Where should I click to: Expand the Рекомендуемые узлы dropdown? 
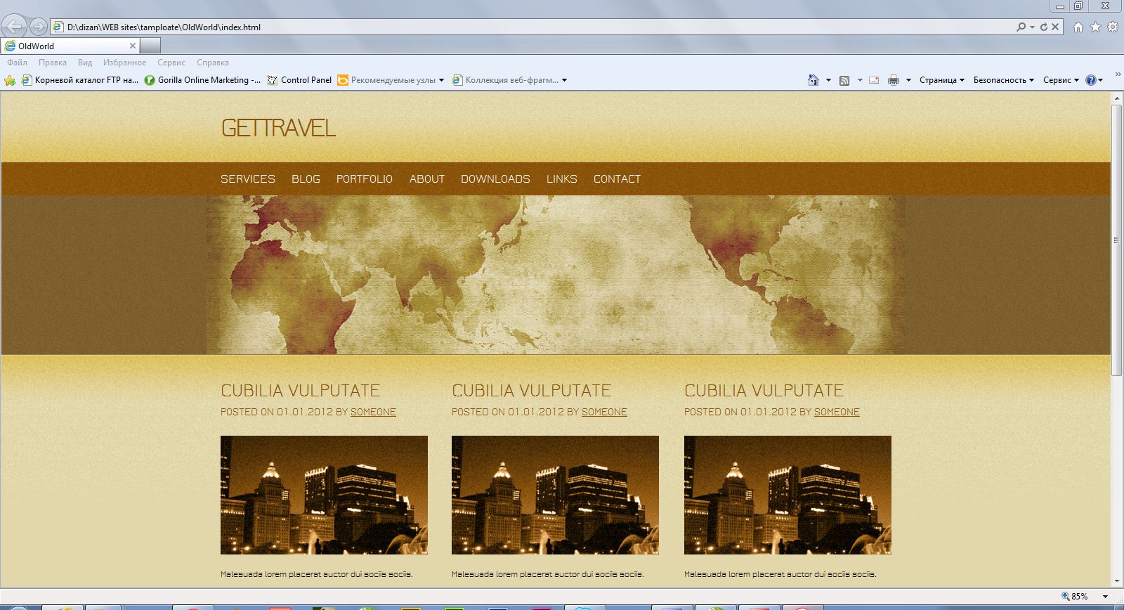click(x=441, y=80)
